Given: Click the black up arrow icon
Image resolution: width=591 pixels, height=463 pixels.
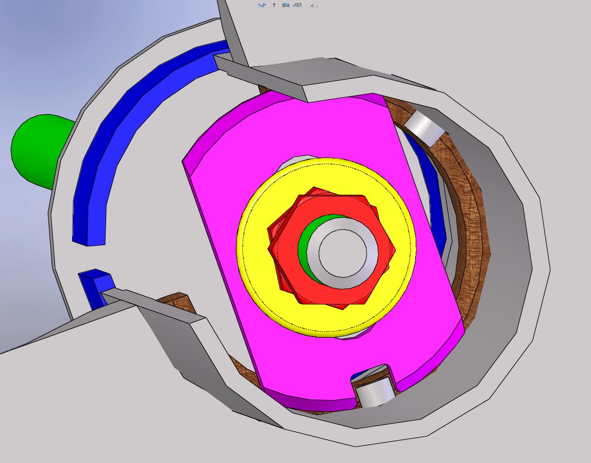Looking at the screenshot, I should click(274, 5).
